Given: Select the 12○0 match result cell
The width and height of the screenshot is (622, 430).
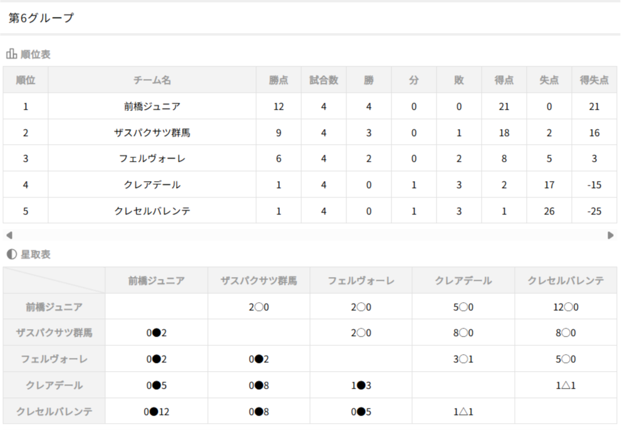Looking at the screenshot, I should coord(566,307).
